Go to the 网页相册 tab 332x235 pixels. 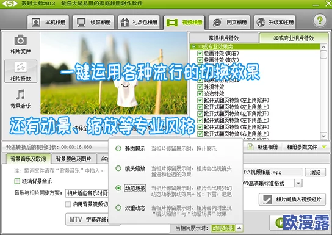click(x=229, y=22)
